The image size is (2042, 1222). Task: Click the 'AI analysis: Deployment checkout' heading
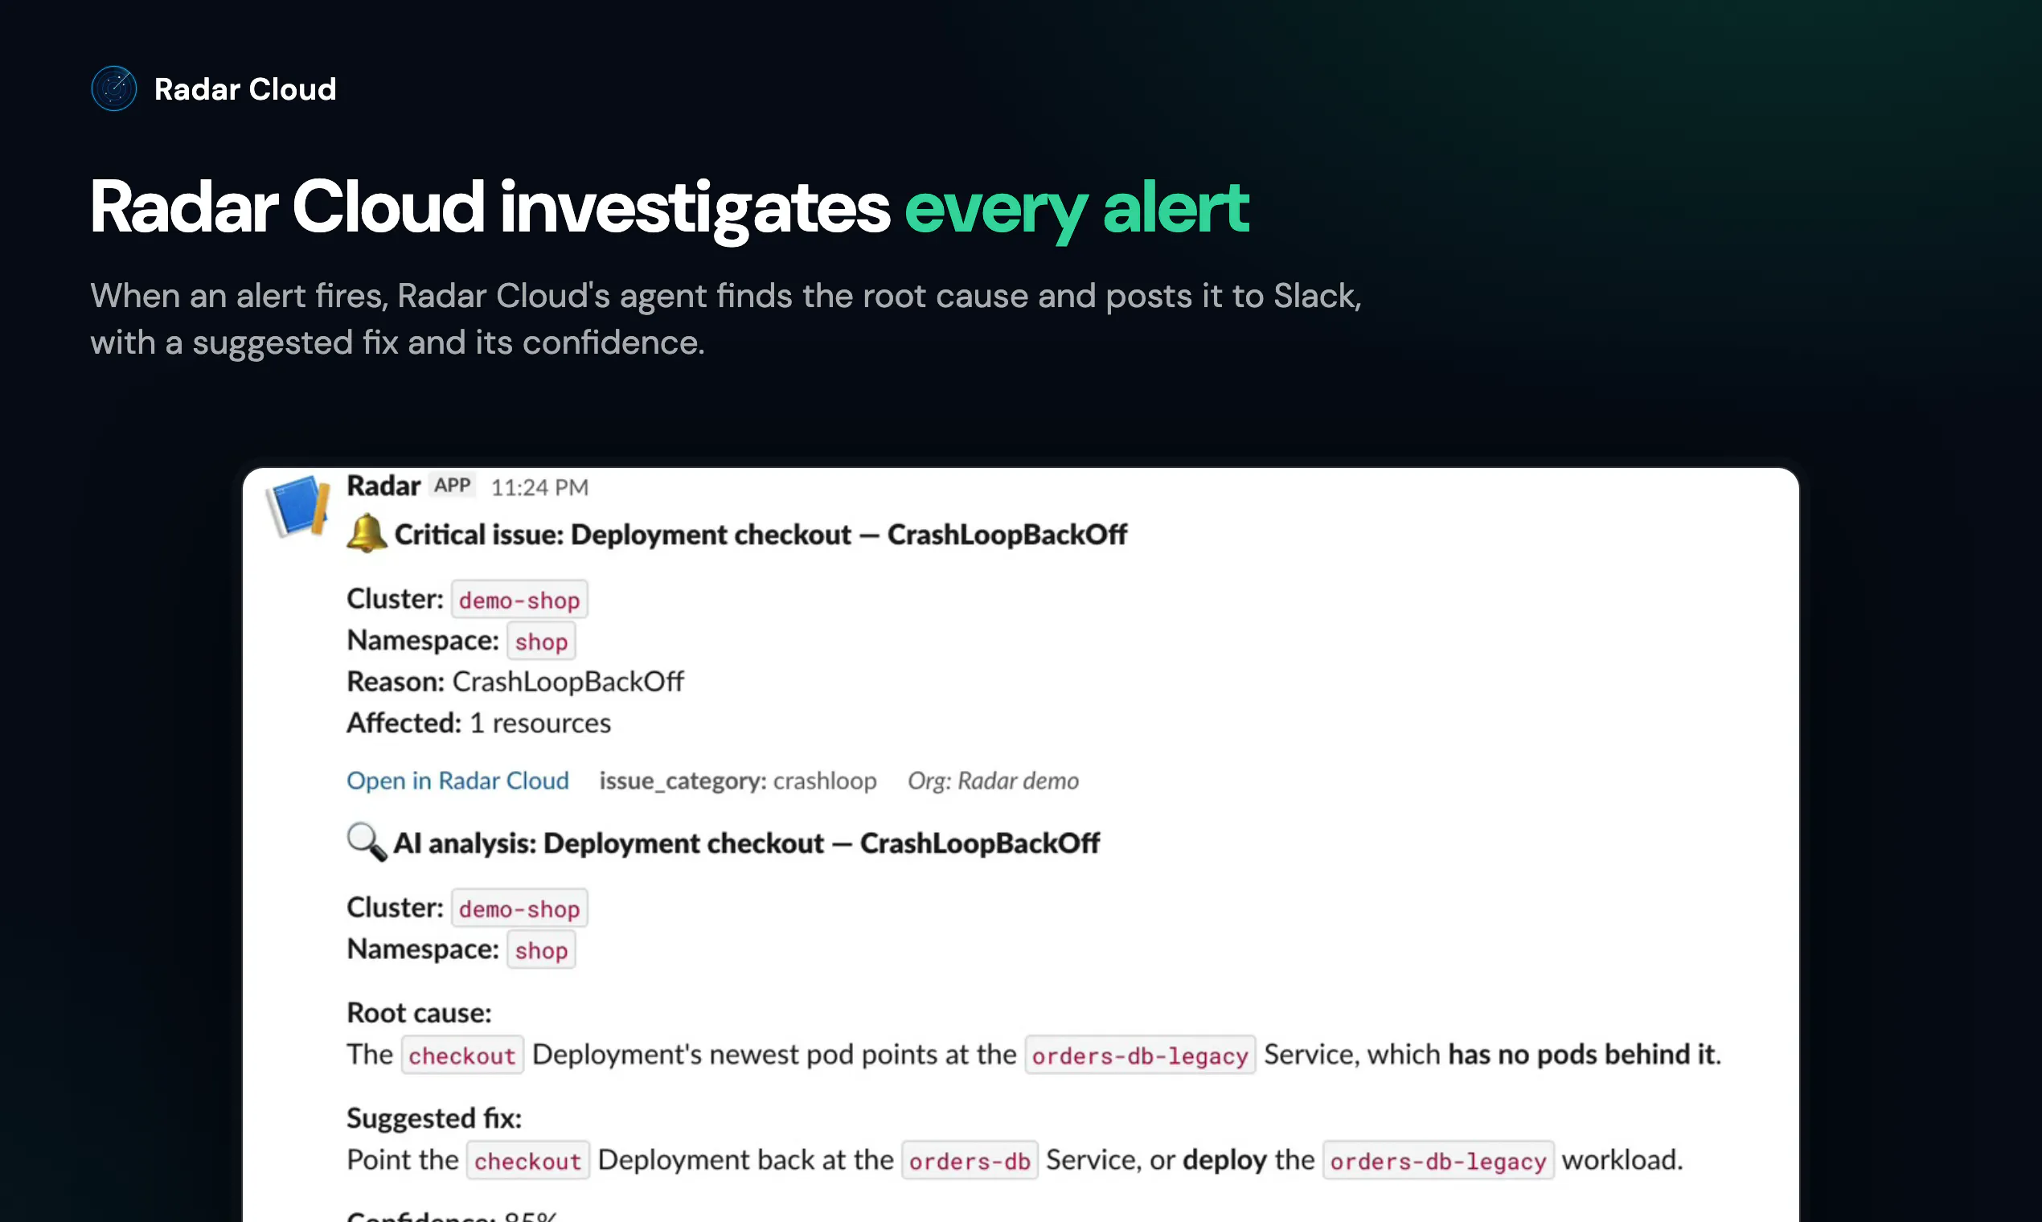click(746, 843)
